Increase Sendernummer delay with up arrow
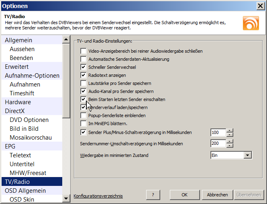 [230, 141]
